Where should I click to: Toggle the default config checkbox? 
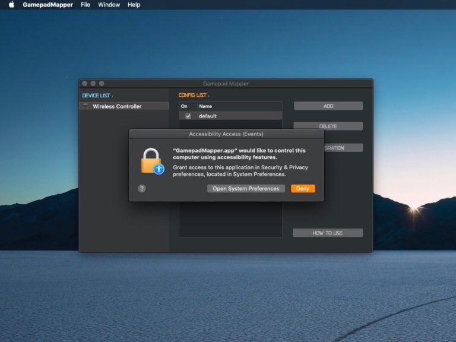(188, 116)
